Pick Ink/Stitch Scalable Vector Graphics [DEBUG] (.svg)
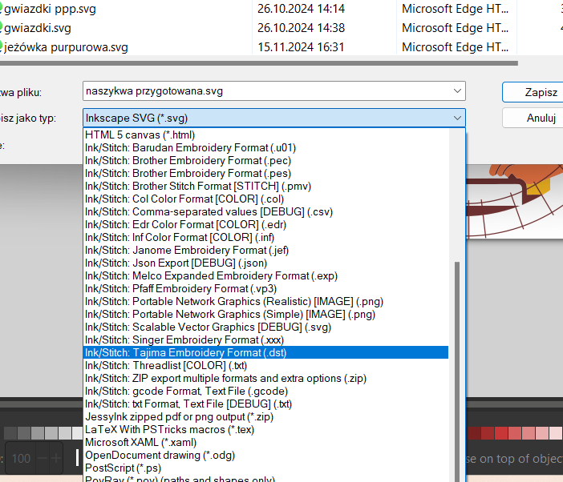This screenshot has height=482, width=563. [265, 327]
